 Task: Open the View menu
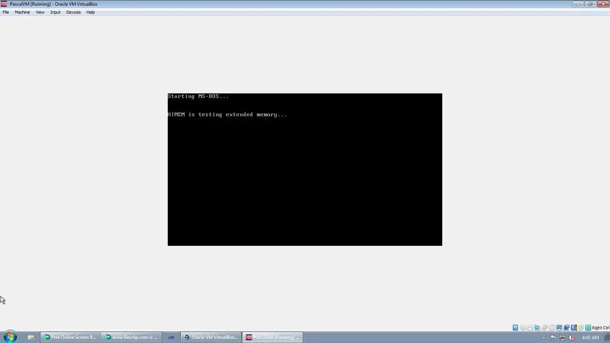click(40, 12)
